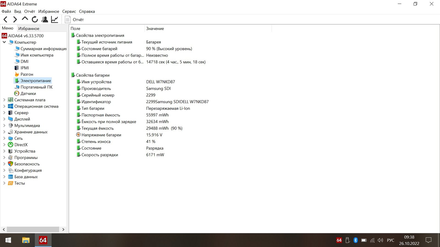Click the Значение column header
The width and height of the screenshot is (440, 247).
(x=208, y=29)
